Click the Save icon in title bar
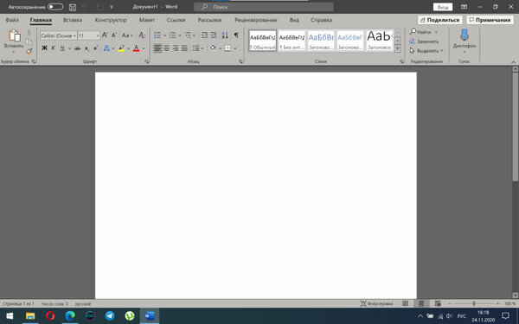 [73, 7]
